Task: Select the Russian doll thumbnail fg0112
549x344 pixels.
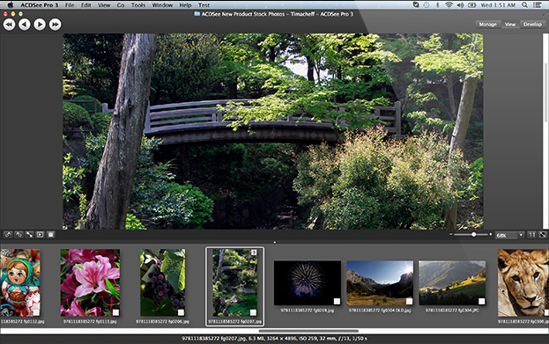Action: coord(20,282)
